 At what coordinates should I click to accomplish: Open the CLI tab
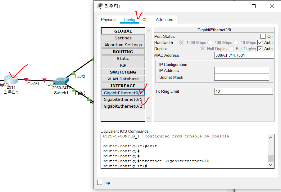point(145,20)
